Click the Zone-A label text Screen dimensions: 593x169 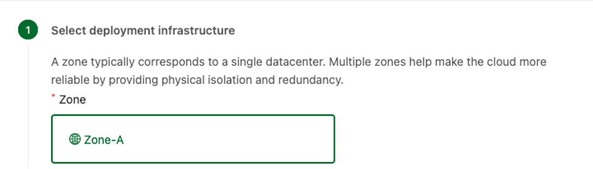(x=104, y=139)
